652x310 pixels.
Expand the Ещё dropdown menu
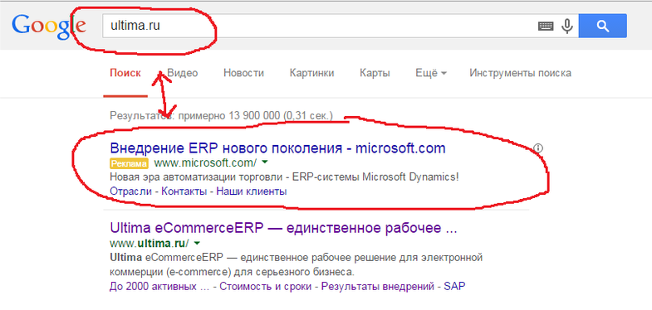pos(431,74)
